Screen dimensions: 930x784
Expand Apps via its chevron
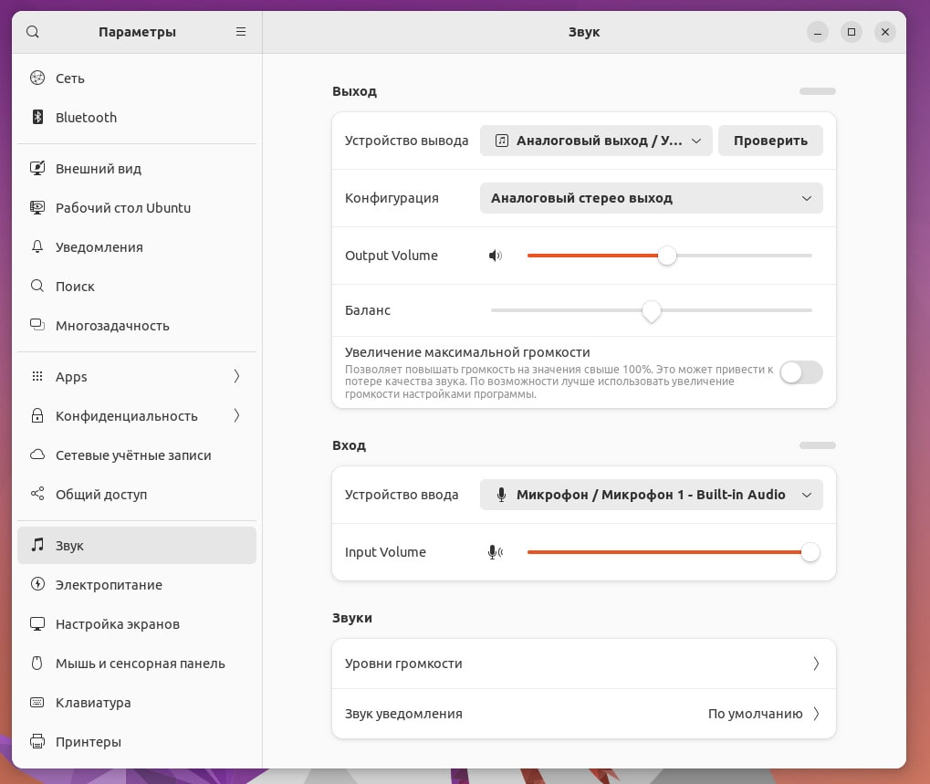tap(236, 376)
